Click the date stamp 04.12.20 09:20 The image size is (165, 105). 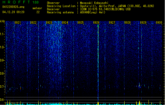coord(13,12)
